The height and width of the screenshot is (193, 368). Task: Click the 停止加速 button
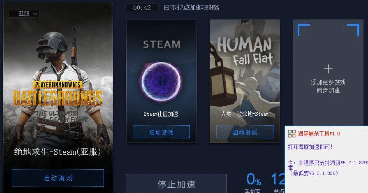(x=176, y=184)
